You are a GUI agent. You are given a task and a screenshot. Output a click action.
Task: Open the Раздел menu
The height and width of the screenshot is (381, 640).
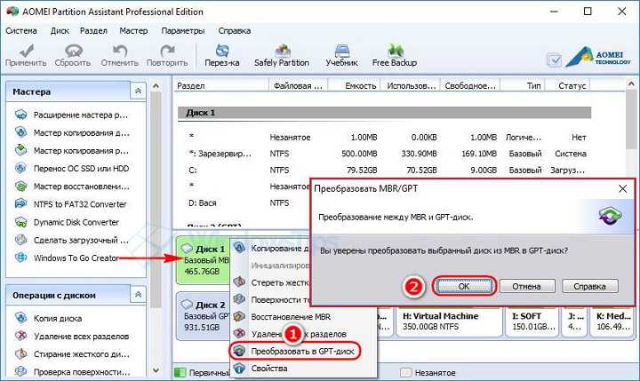pyautogui.click(x=93, y=30)
